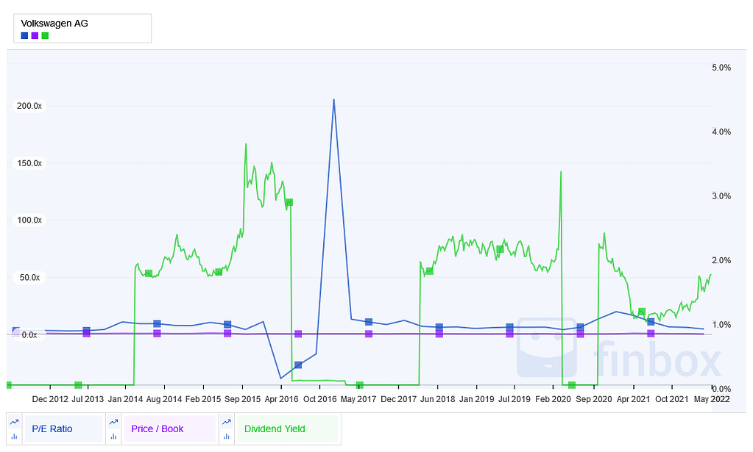
Task: Click the Volkswagen AG legend title
Action: coord(54,23)
